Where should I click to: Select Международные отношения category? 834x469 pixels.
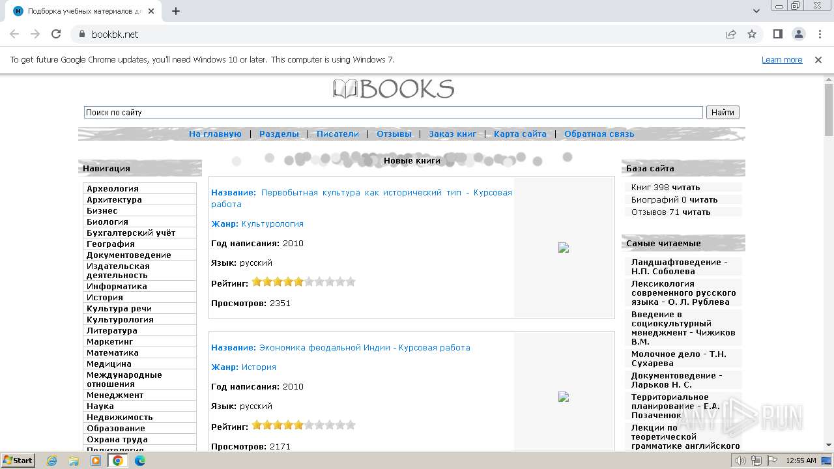click(124, 379)
